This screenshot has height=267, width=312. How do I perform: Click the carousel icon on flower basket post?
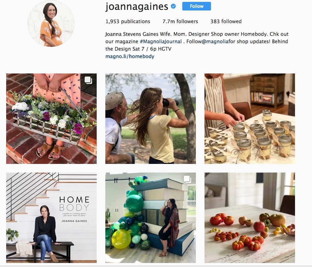coord(88,80)
